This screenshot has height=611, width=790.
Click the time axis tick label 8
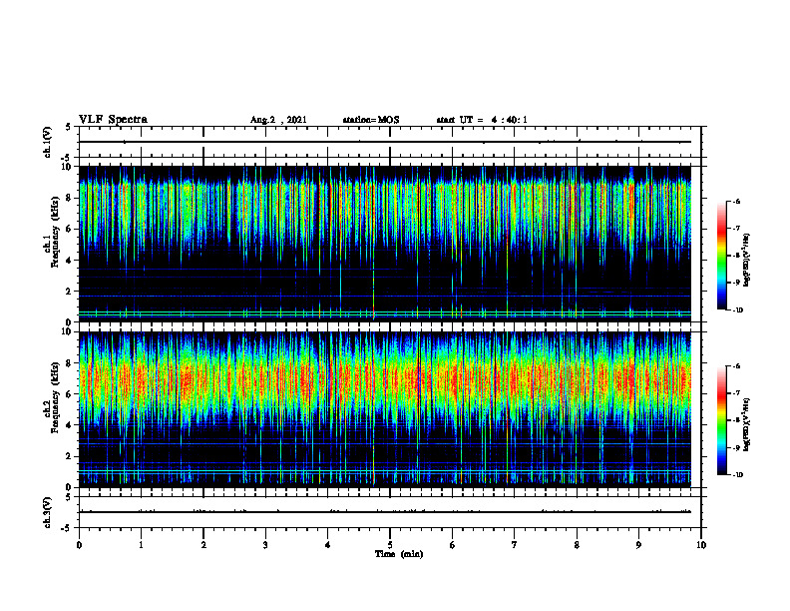[577, 545]
